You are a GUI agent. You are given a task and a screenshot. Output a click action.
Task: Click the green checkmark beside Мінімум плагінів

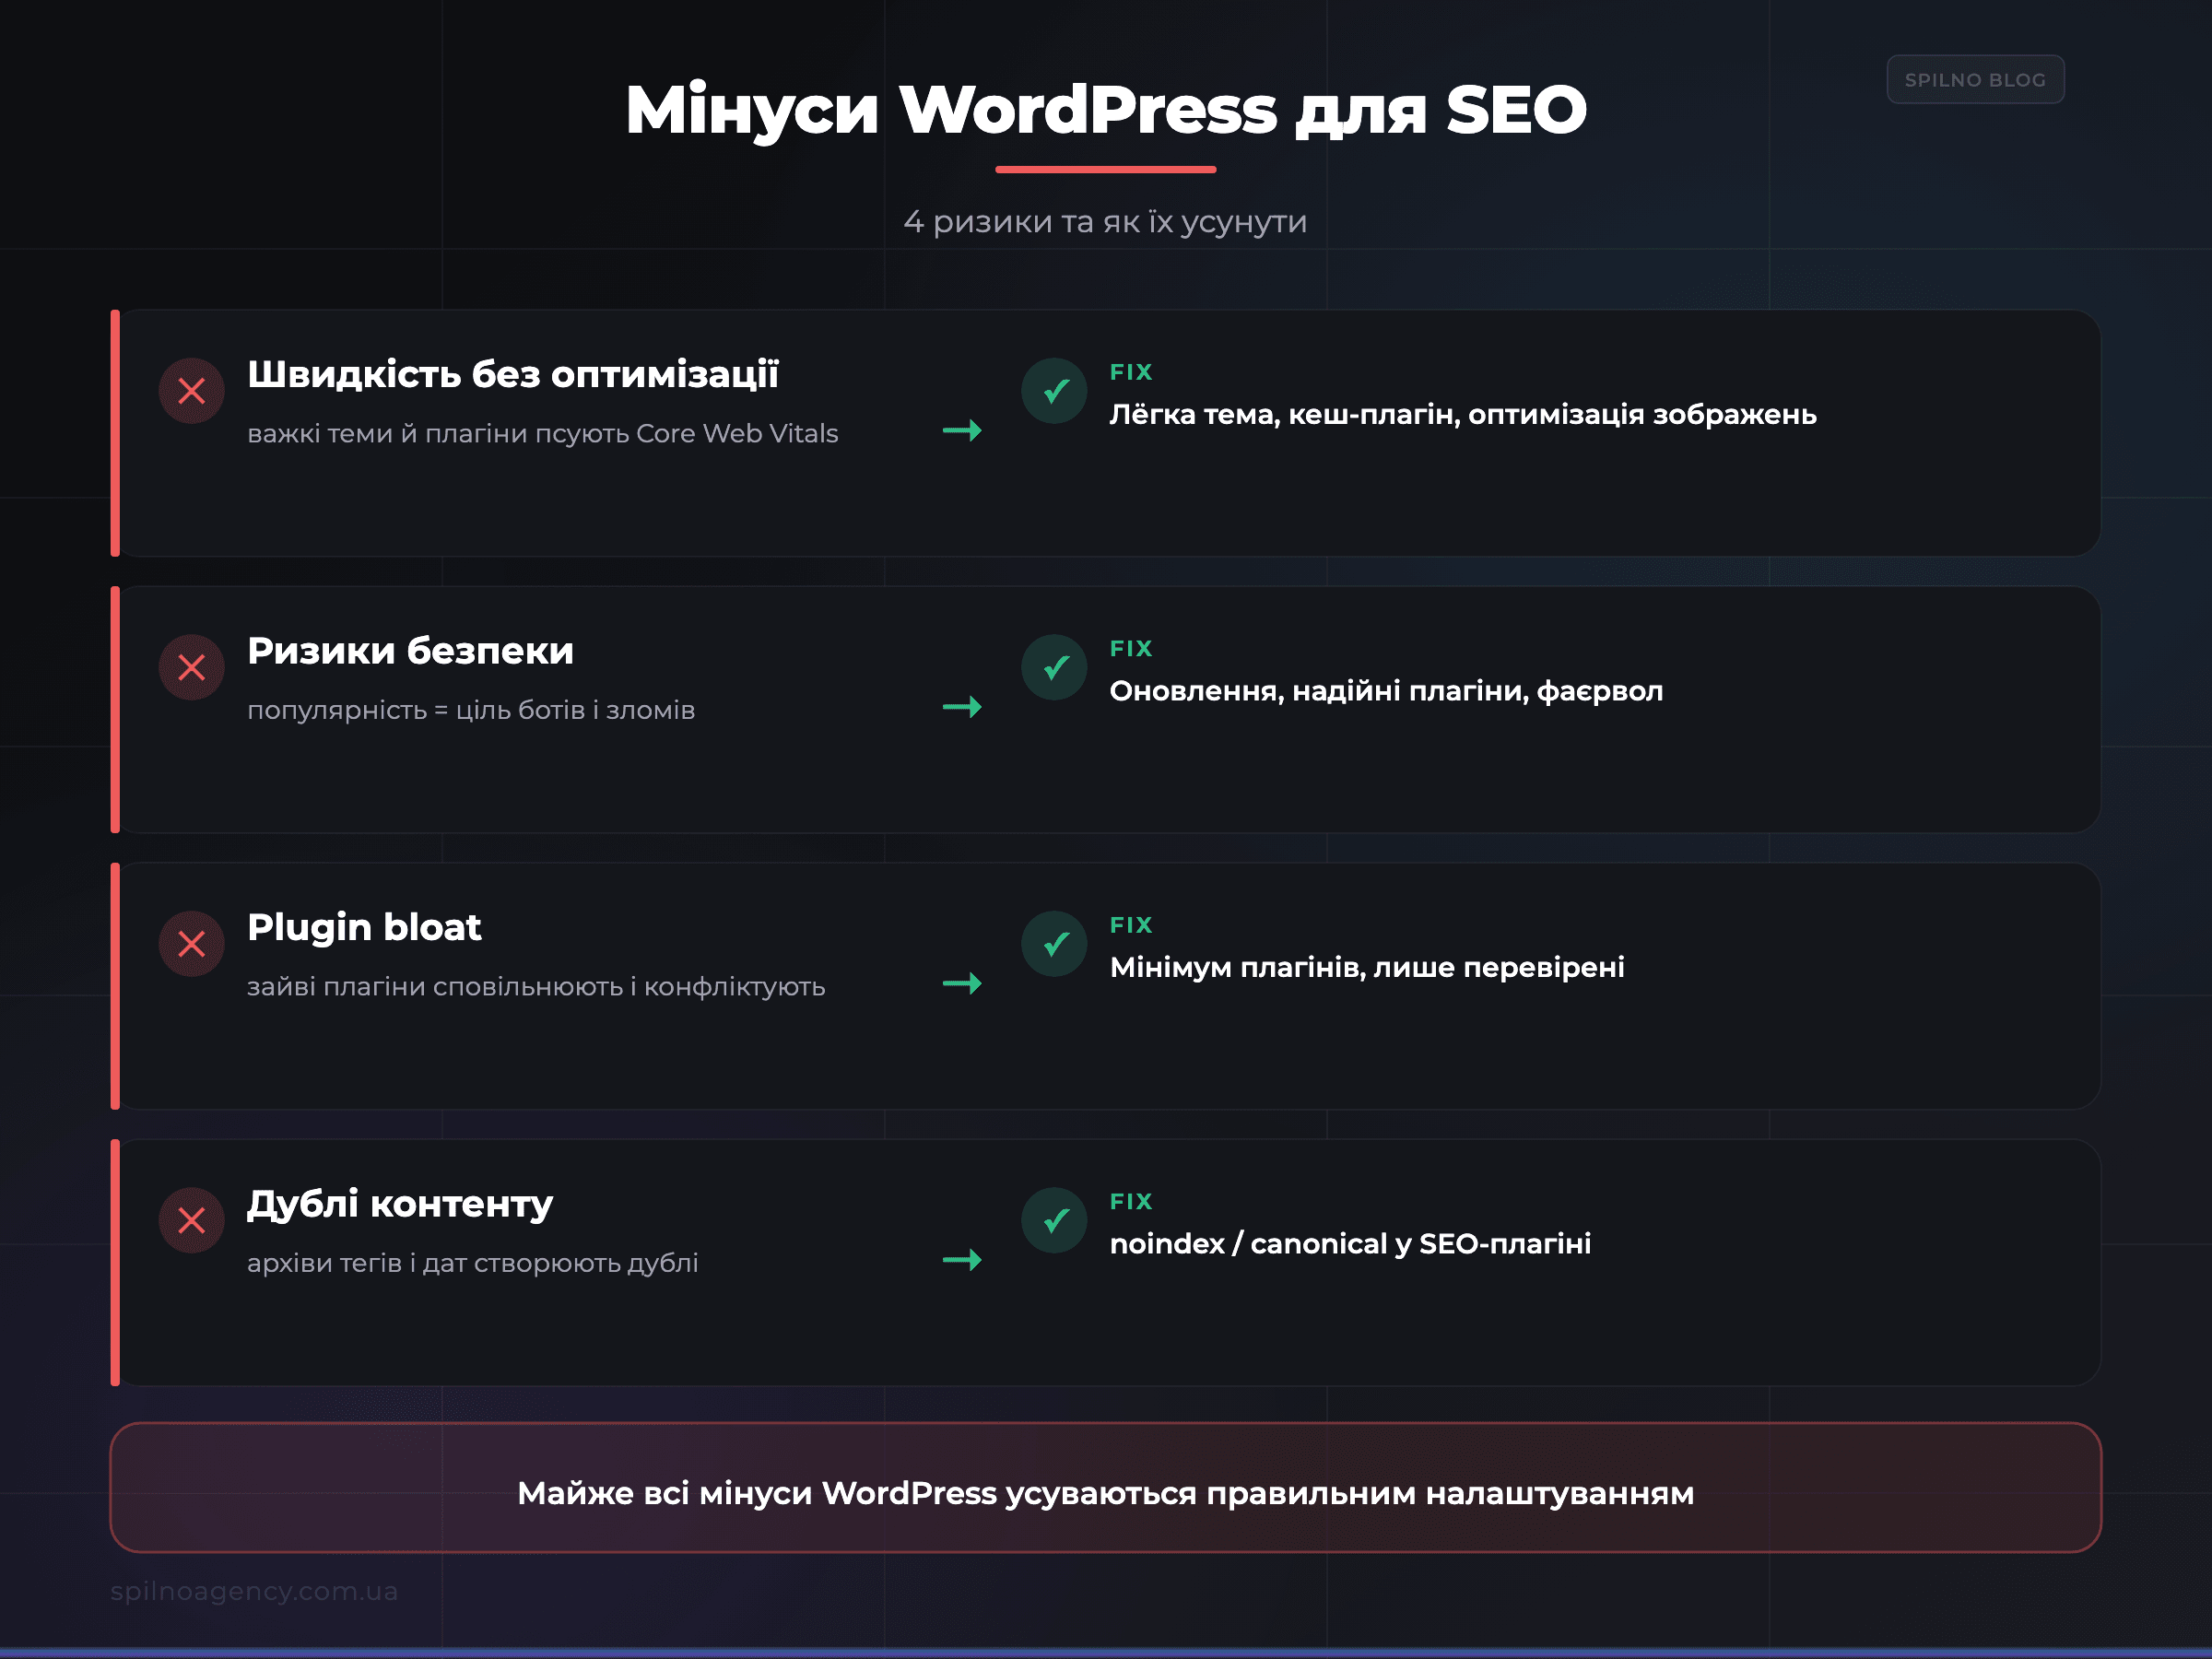1054,944
